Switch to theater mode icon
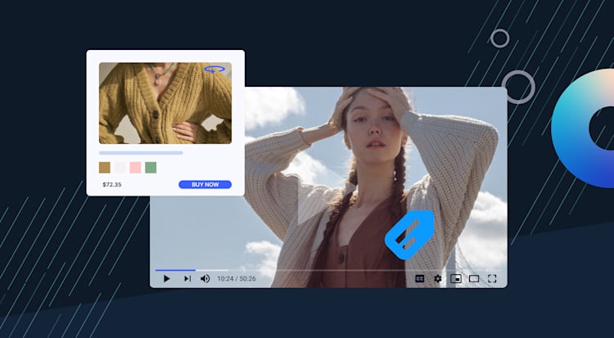This screenshot has width=614, height=338. (474, 279)
